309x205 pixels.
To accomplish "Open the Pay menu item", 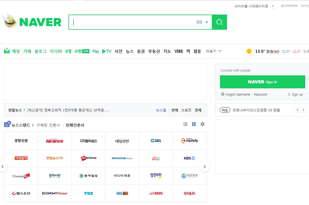I will pos(96,51).
